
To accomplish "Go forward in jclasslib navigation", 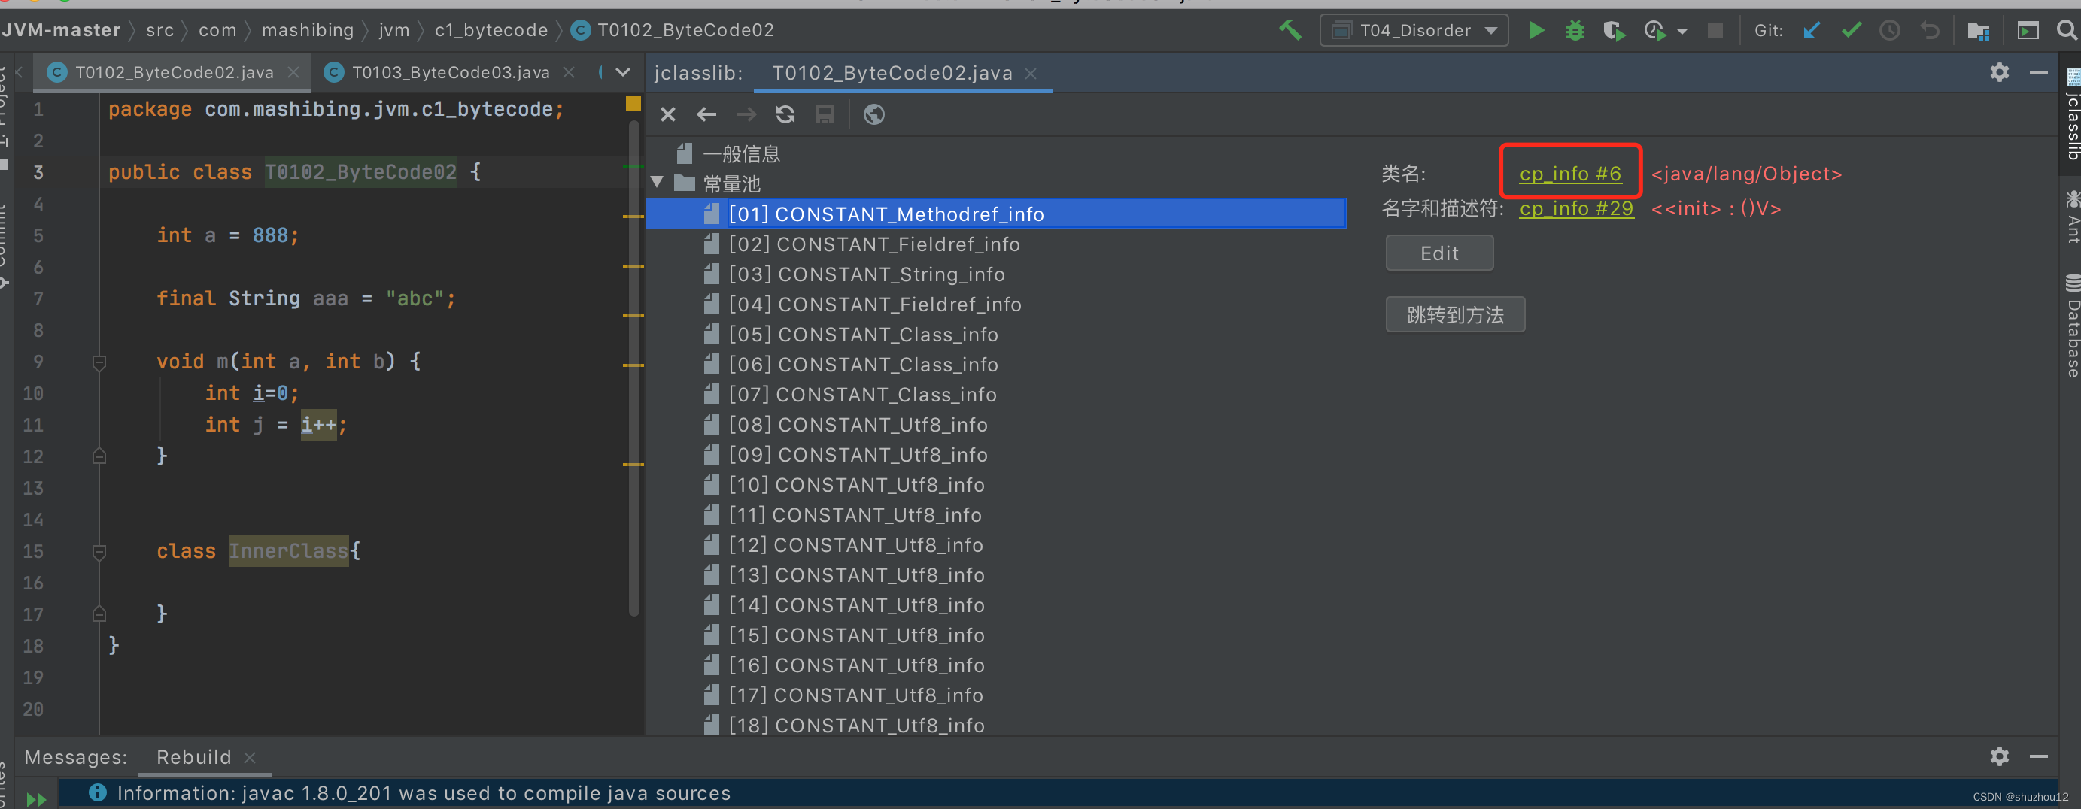I will [746, 114].
